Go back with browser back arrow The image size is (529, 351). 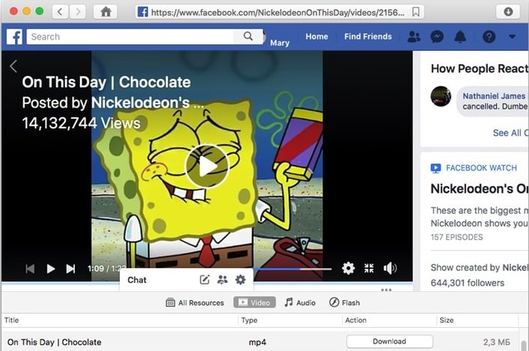pos(61,12)
